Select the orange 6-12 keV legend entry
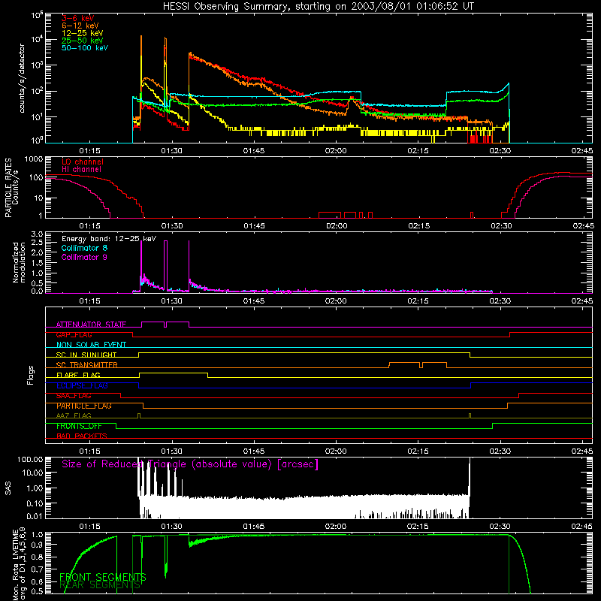The image size is (601, 601). coord(80,26)
